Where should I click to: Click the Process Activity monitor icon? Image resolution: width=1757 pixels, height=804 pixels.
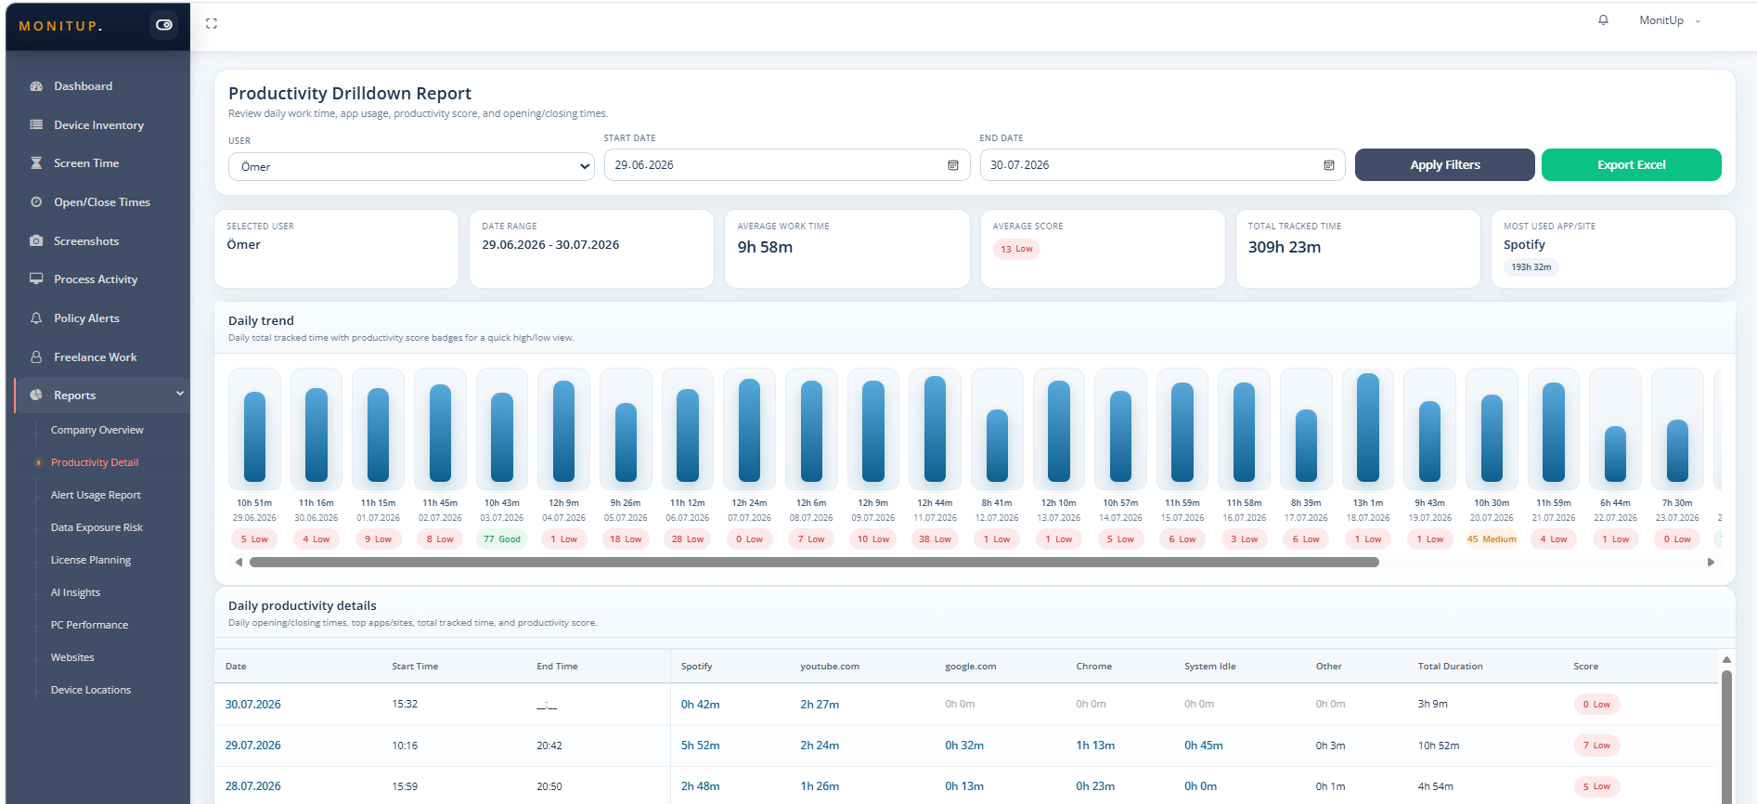tap(36, 279)
